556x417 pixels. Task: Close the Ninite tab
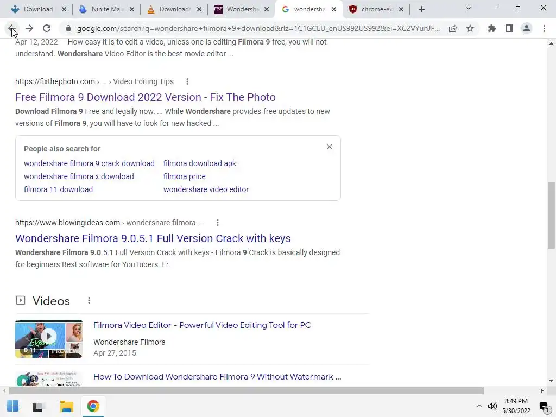click(132, 10)
